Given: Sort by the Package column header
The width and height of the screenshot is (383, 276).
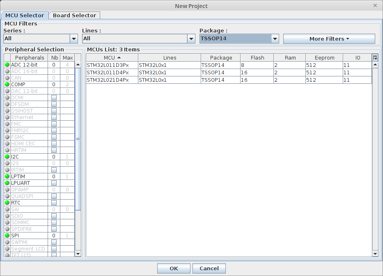Looking at the screenshot, I should [221, 57].
